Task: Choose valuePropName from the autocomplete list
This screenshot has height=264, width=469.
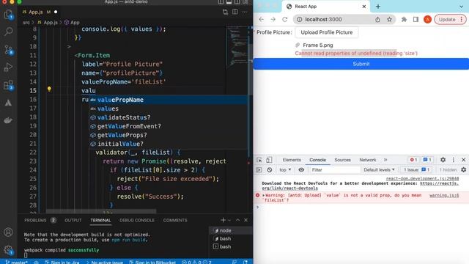Action: 169,100
